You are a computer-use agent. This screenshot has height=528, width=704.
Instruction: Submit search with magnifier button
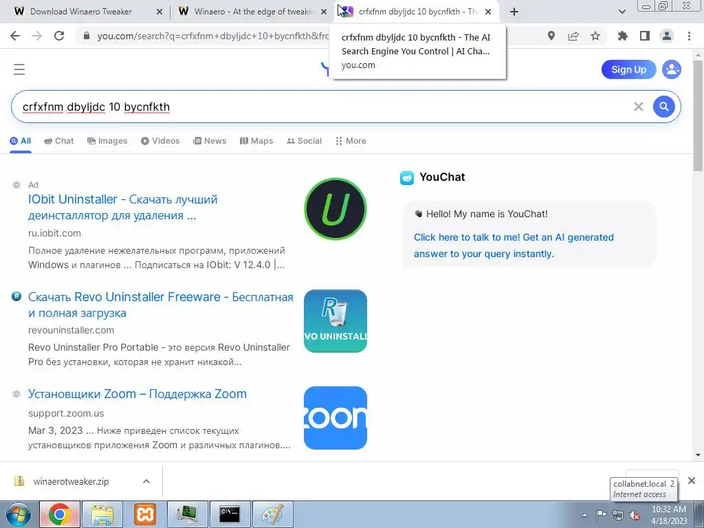[x=664, y=107]
